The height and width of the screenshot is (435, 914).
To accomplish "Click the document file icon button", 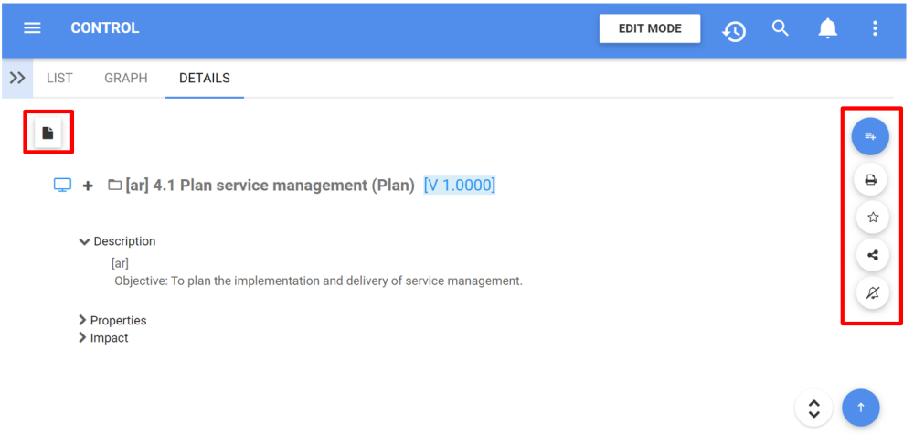I will (x=48, y=133).
